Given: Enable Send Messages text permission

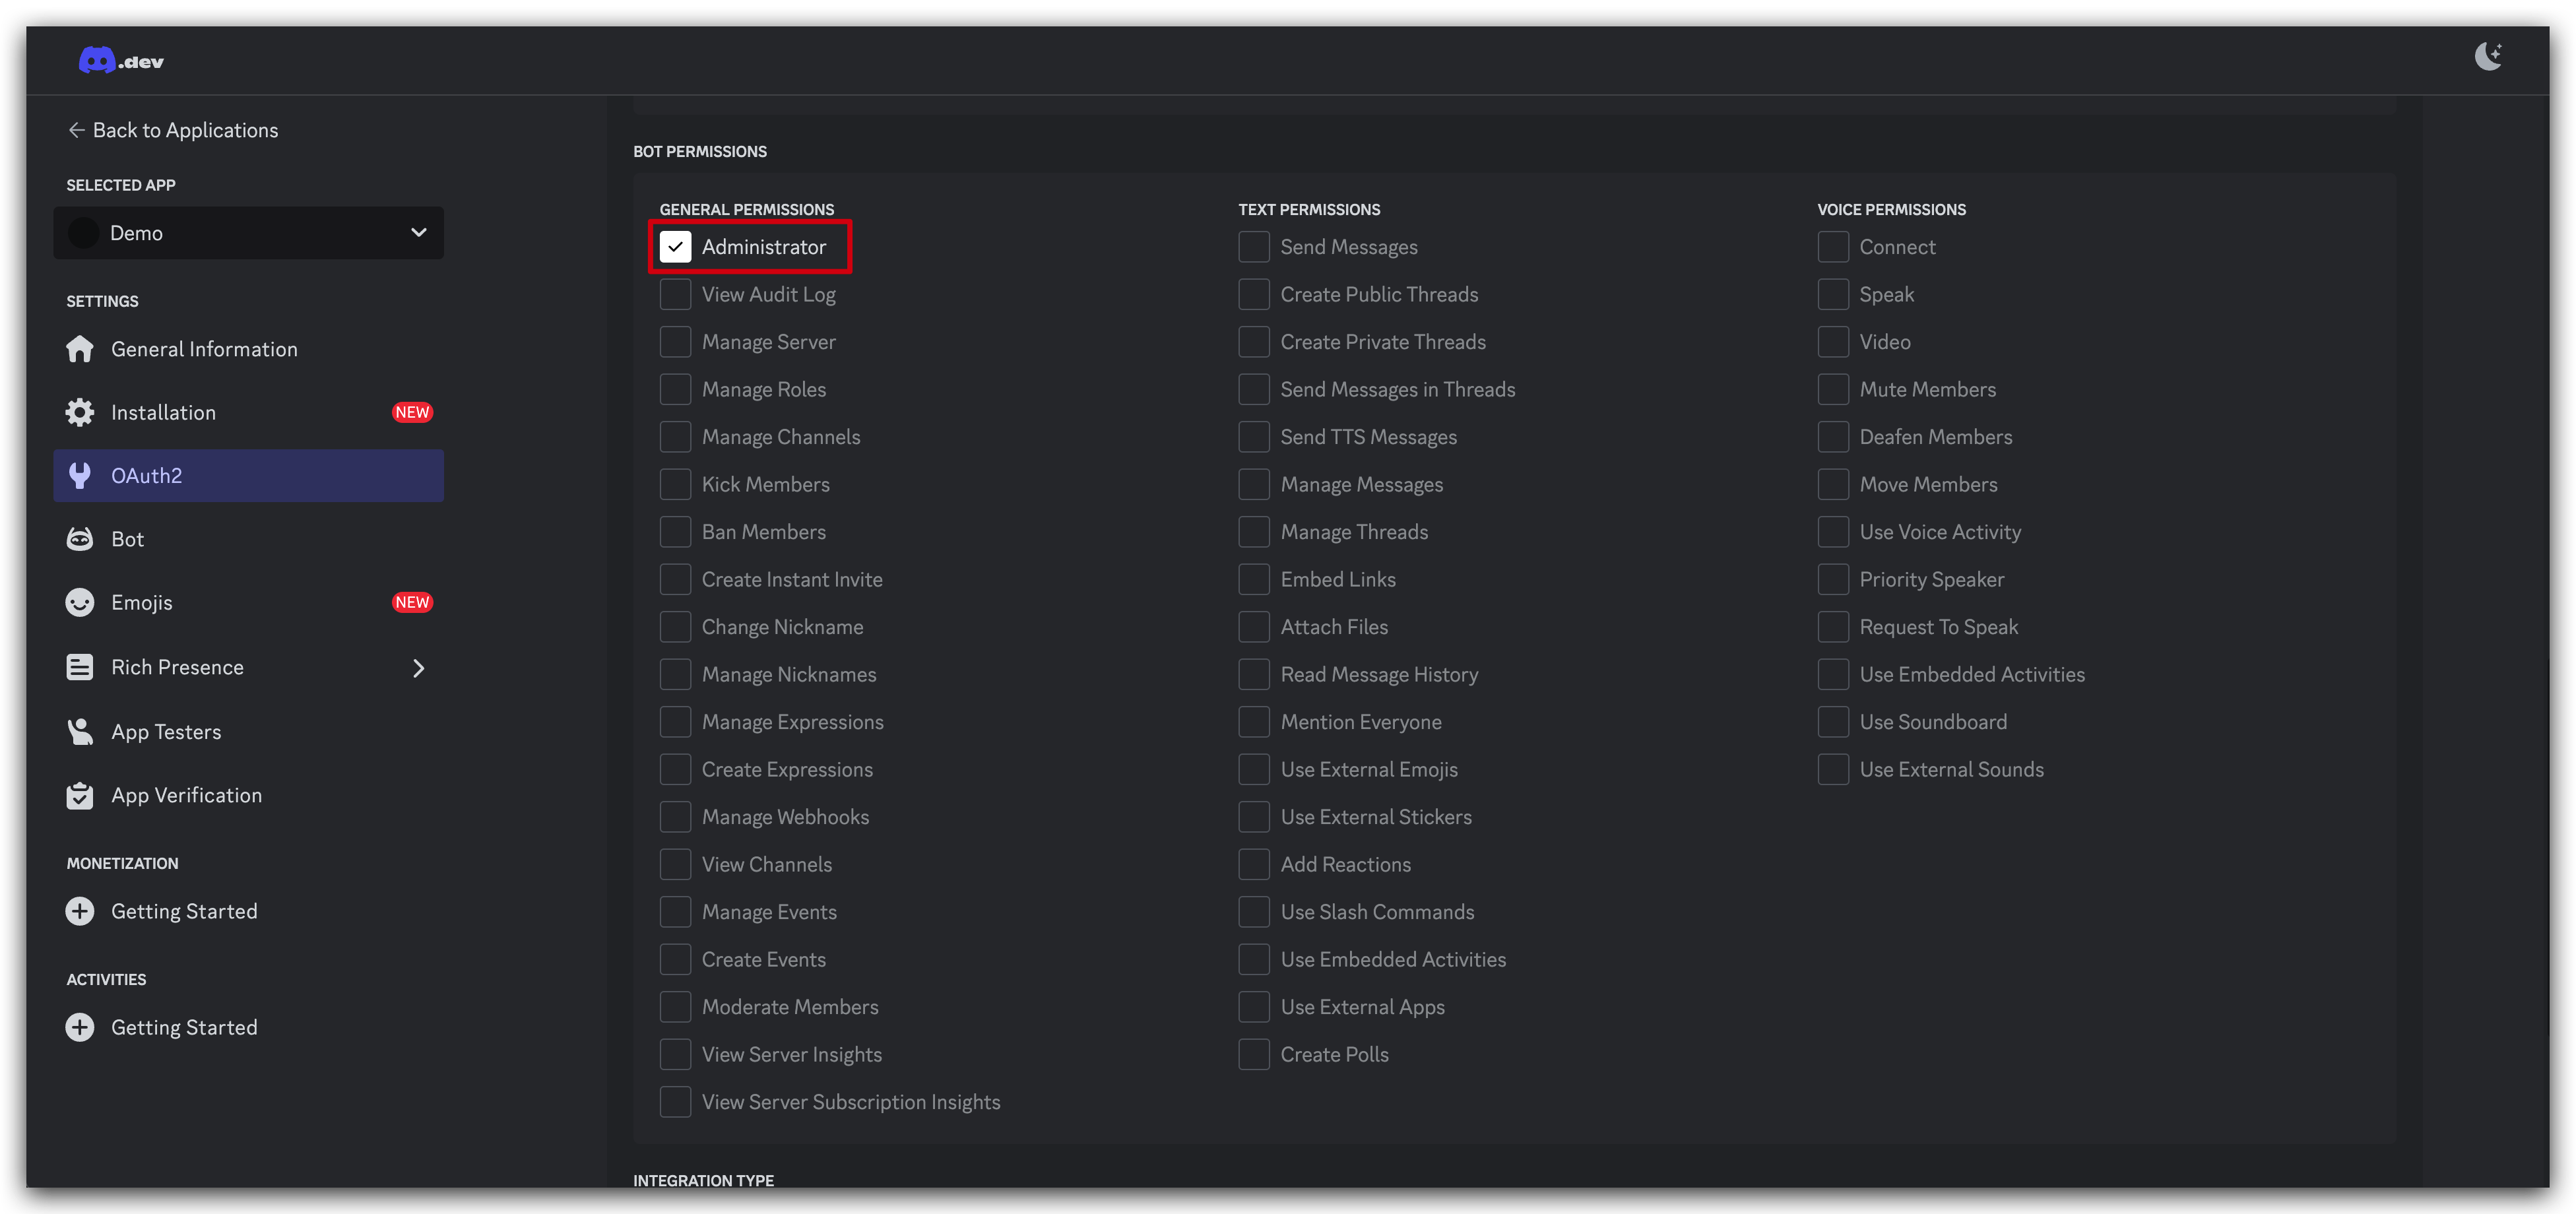Looking at the screenshot, I should tap(1254, 247).
